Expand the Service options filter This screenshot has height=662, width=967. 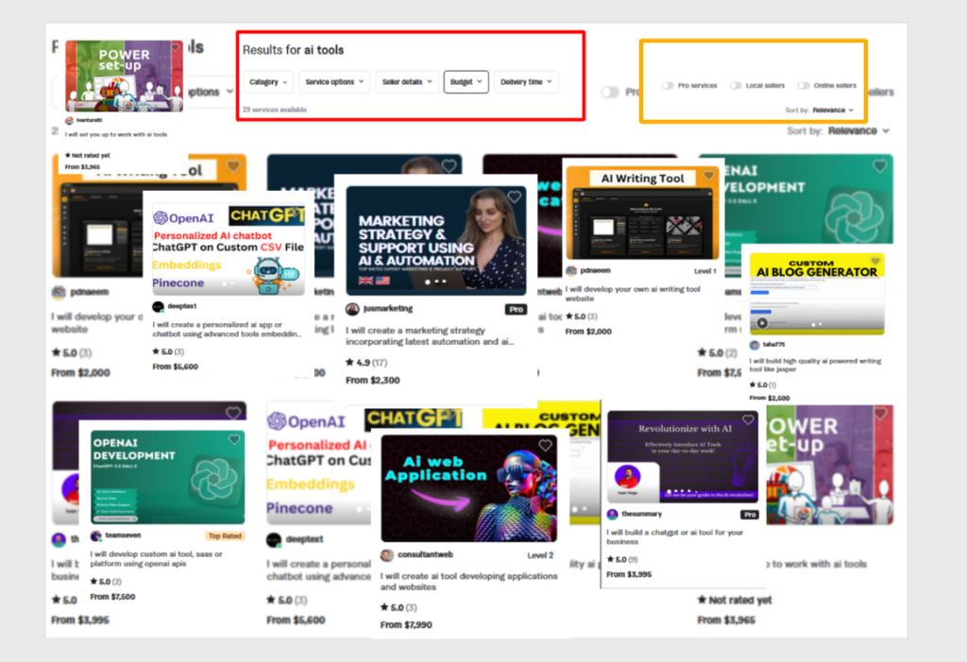pyautogui.click(x=334, y=81)
